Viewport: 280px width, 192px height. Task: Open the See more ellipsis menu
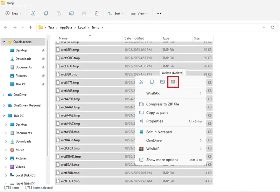click(x=159, y=13)
